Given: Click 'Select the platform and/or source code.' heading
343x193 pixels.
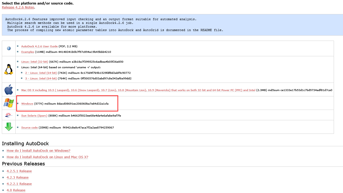Looking at the screenshot, I should (x=38, y=3).
